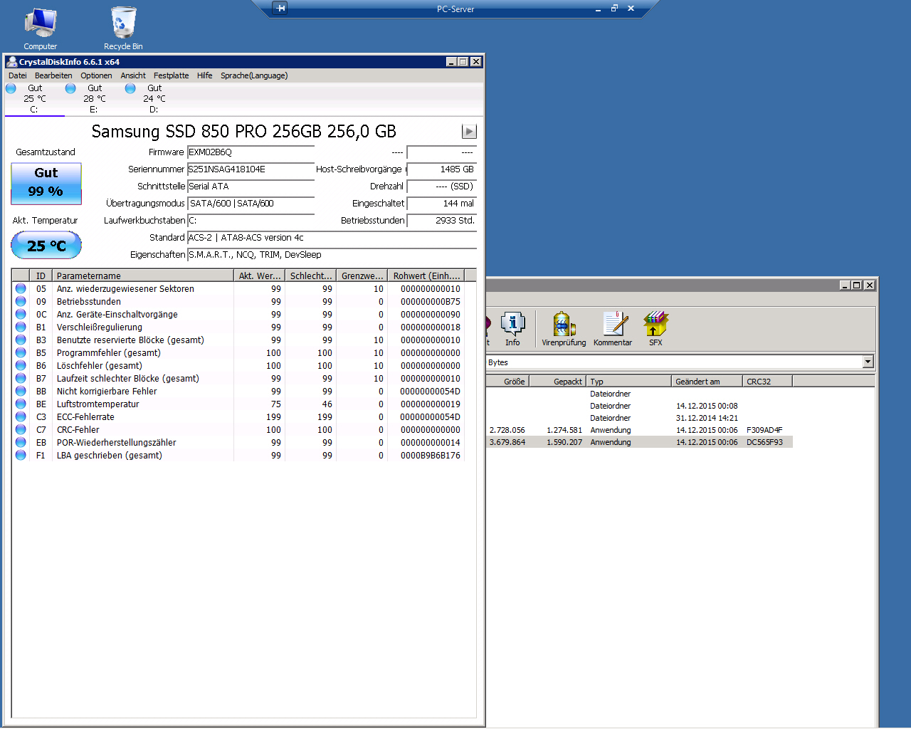911x729 pixels.
Task: Open the Sprache(Language) menu
Action: coord(254,75)
